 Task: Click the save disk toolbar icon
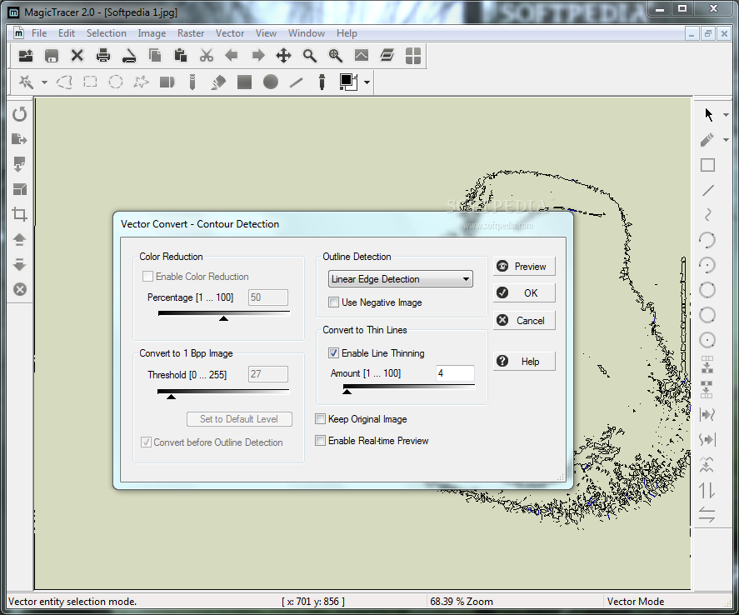click(x=52, y=56)
